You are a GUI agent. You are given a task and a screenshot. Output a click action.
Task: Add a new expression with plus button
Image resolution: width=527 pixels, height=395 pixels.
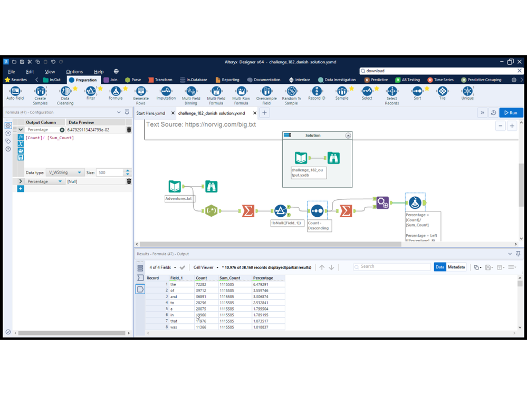(x=21, y=189)
